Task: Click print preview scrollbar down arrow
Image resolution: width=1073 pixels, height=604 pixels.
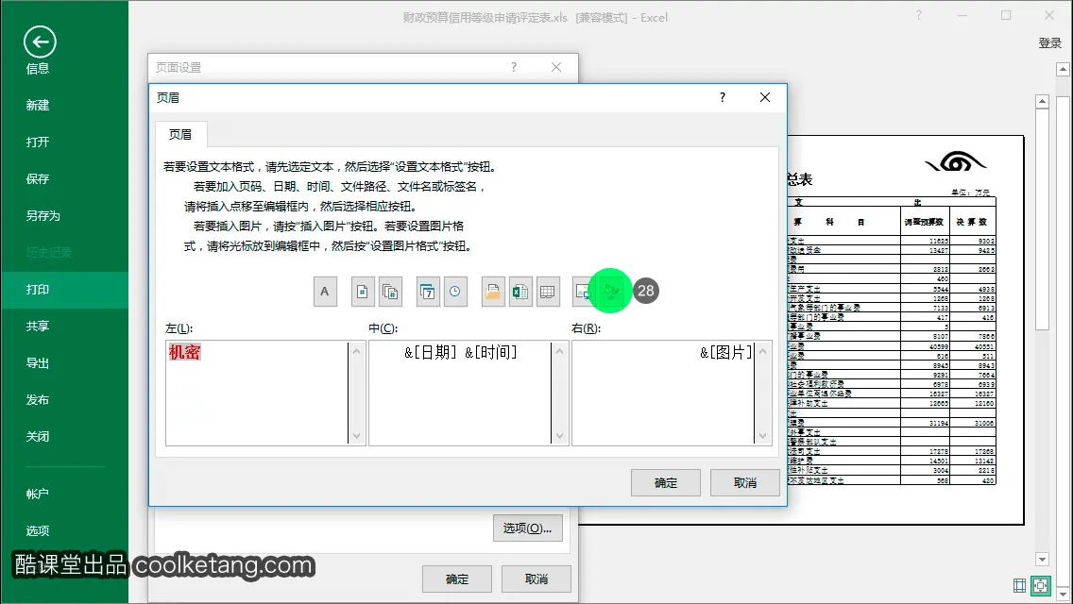Action: [x=1042, y=560]
